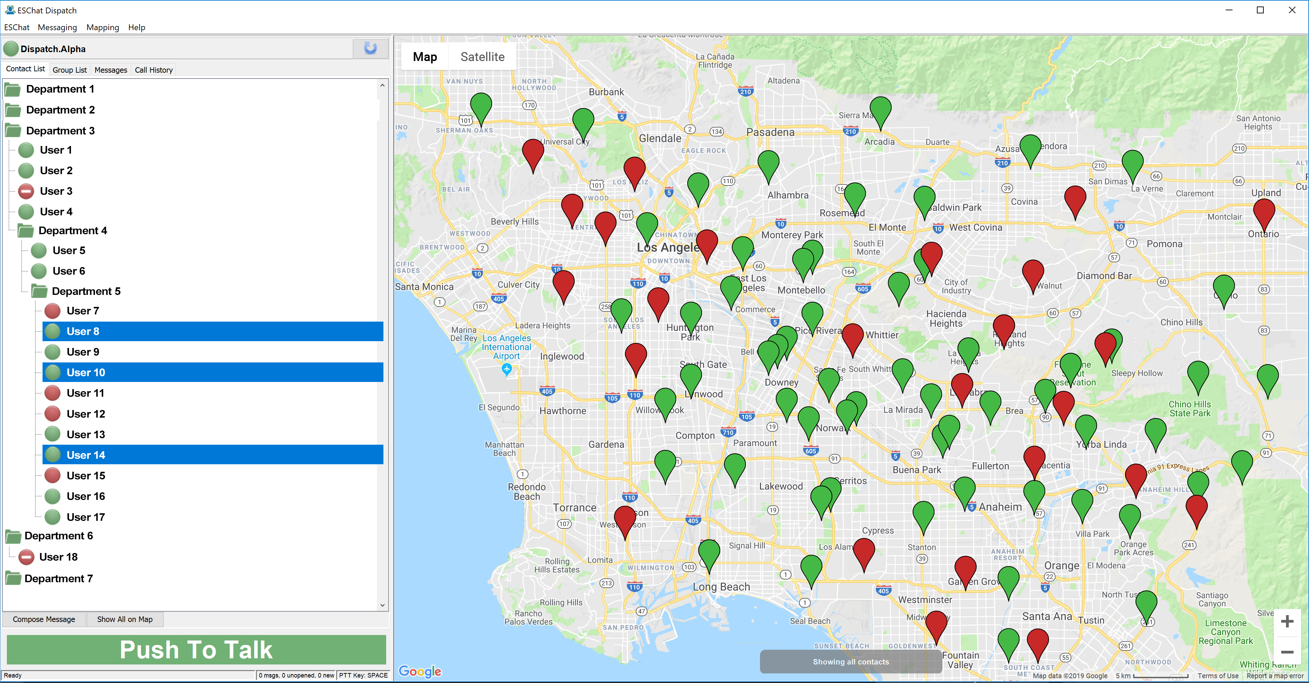Deselect highlighted User 14 in contact list
Image resolution: width=1309 pixels, height=683 pixels.
86,455
